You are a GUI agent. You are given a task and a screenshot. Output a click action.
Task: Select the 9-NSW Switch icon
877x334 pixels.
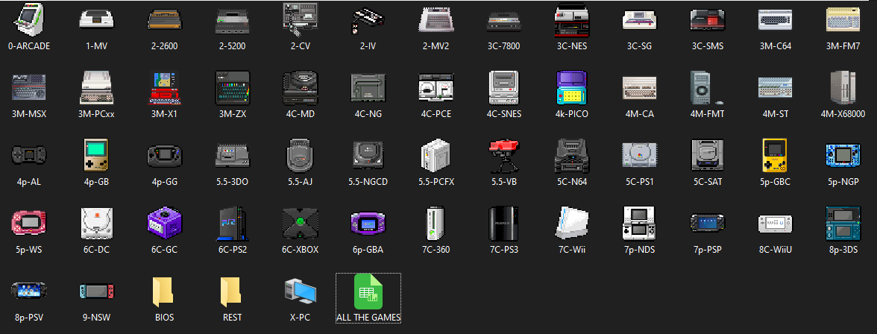pyautogui.click(x=97, y=291)
